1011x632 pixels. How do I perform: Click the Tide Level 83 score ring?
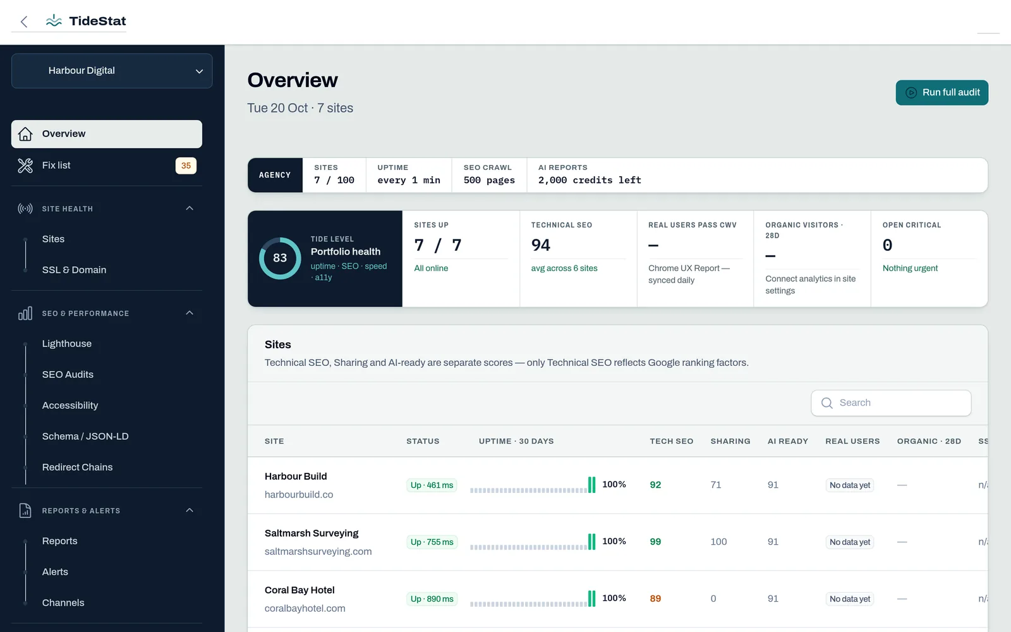[280, 258]
